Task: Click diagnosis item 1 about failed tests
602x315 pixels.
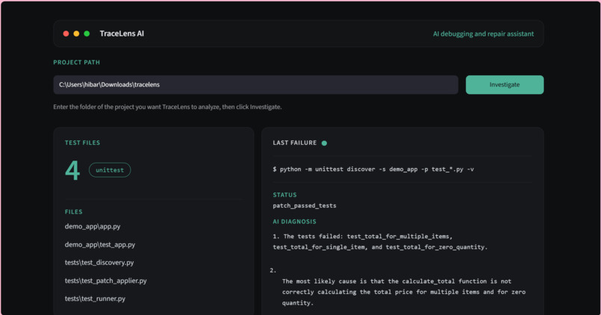Action: pyautogui.click(x=380, y=242)
